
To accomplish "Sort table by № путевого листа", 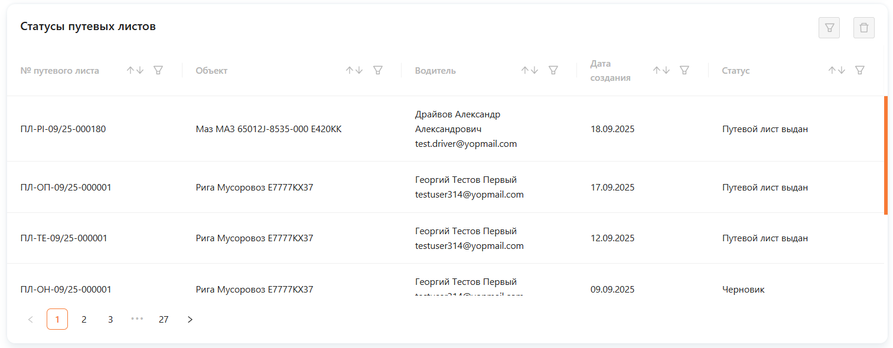I will click(135, 70).
